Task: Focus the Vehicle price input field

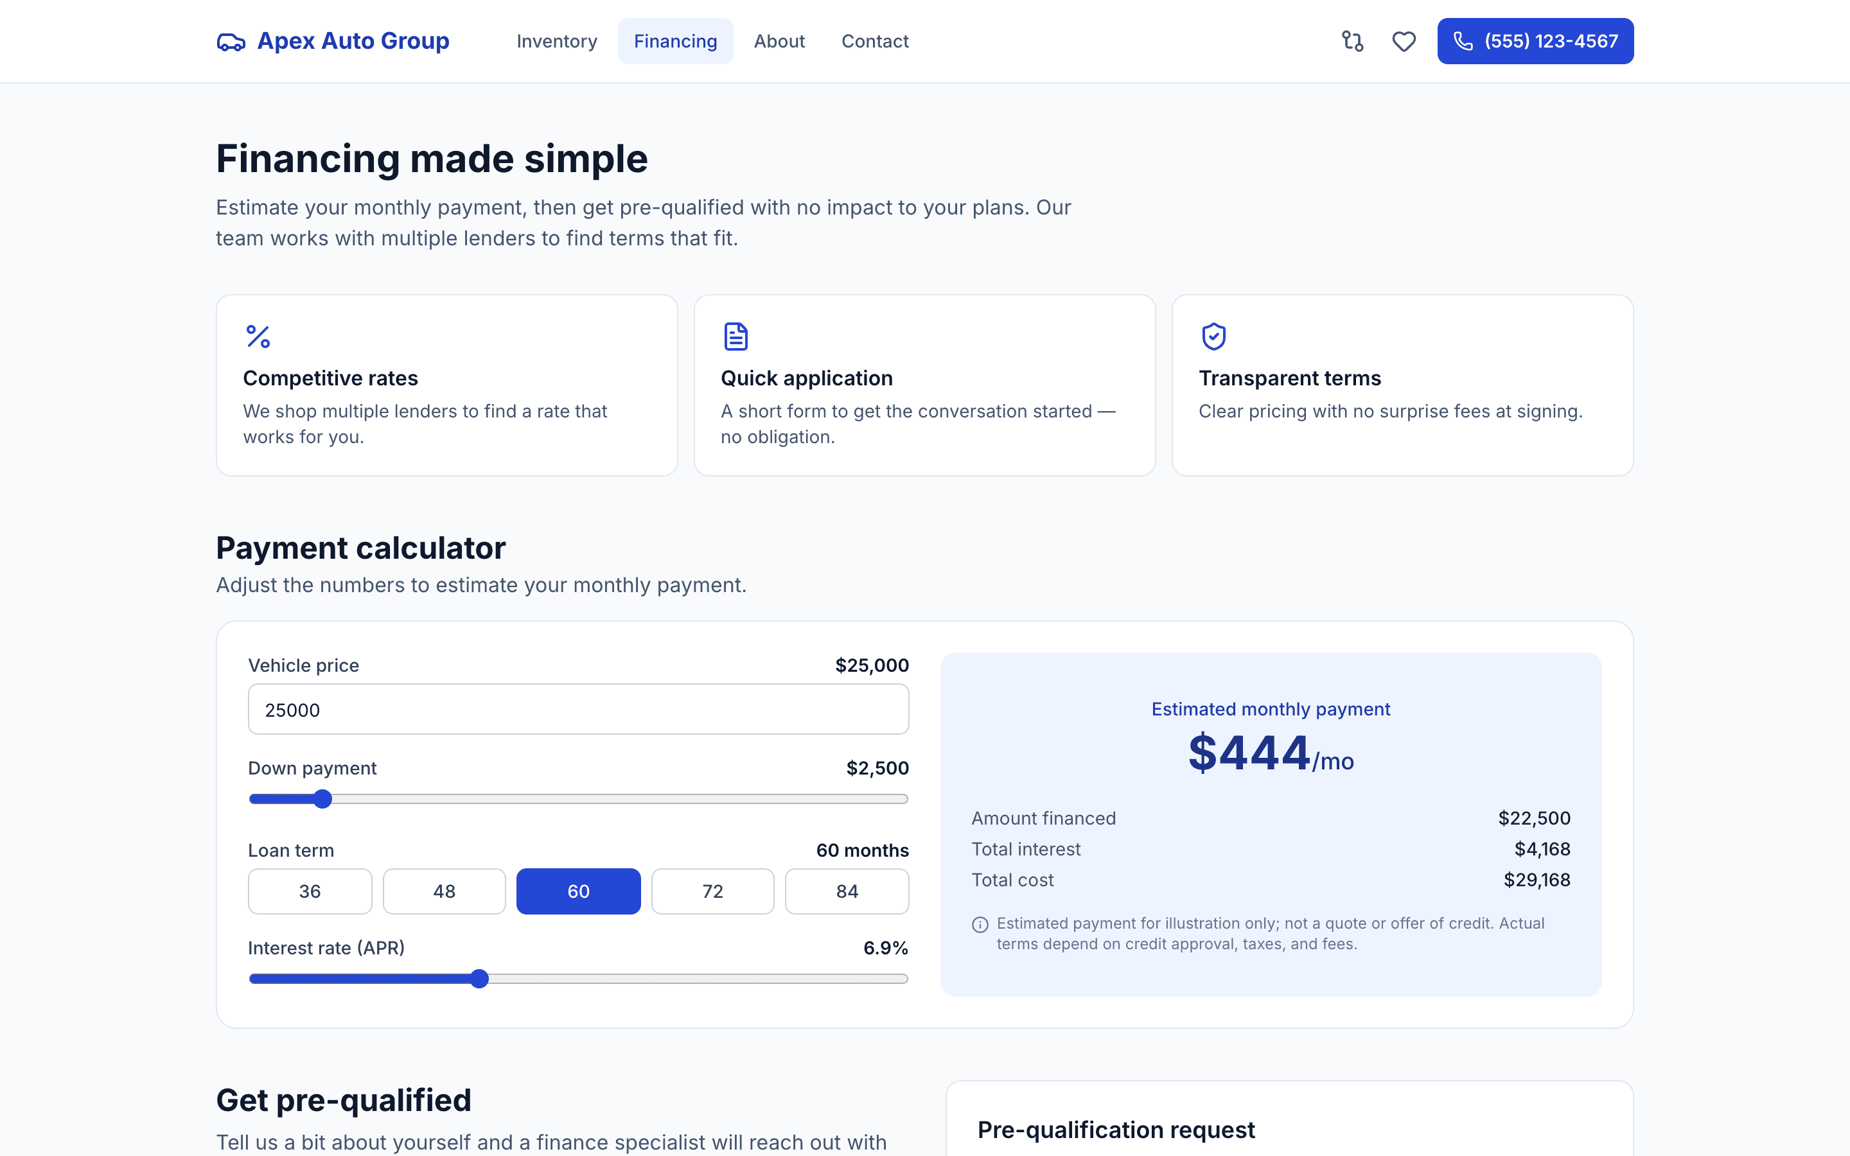Action: (x=579, y=710)
